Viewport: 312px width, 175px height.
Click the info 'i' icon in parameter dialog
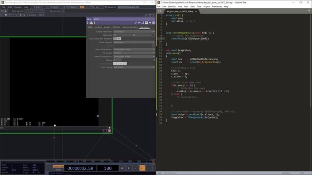[95, 23]
